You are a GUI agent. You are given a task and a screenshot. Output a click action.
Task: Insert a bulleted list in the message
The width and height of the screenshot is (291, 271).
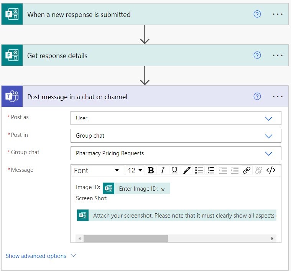(x=199, y=170)
